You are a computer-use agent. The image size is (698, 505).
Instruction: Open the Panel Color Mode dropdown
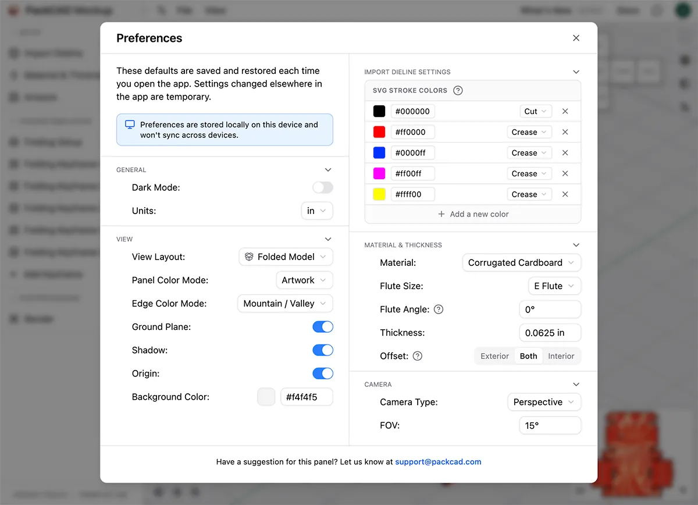click(x=304, y=280)
